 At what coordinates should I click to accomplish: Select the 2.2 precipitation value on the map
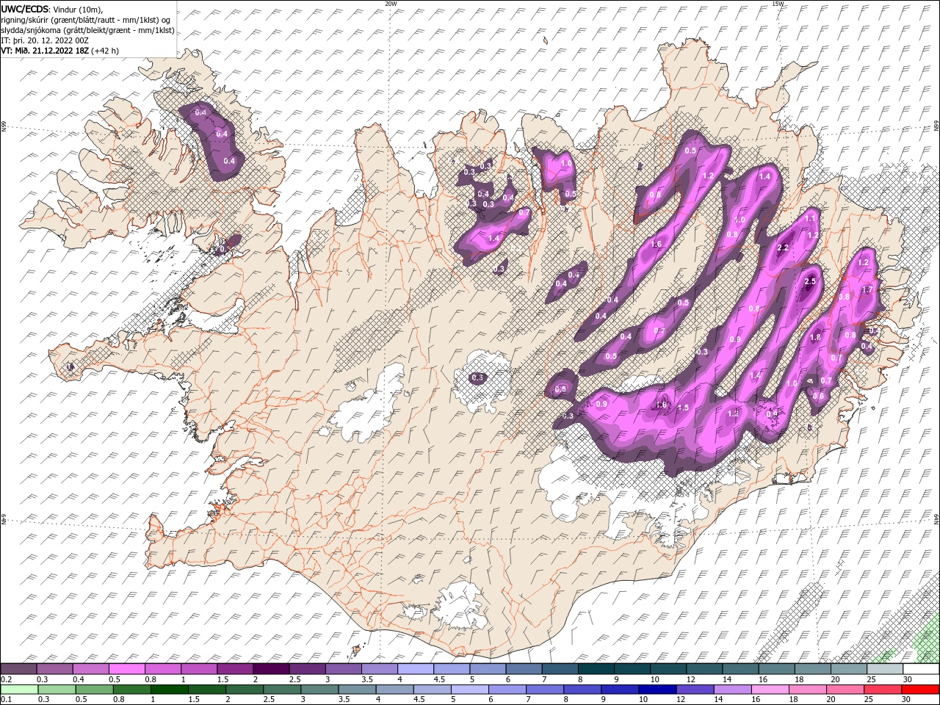tap(783, 248)
